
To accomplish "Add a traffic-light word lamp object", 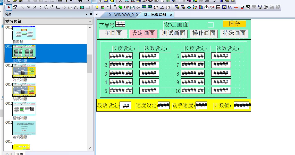I will click(x=103, y=7).
